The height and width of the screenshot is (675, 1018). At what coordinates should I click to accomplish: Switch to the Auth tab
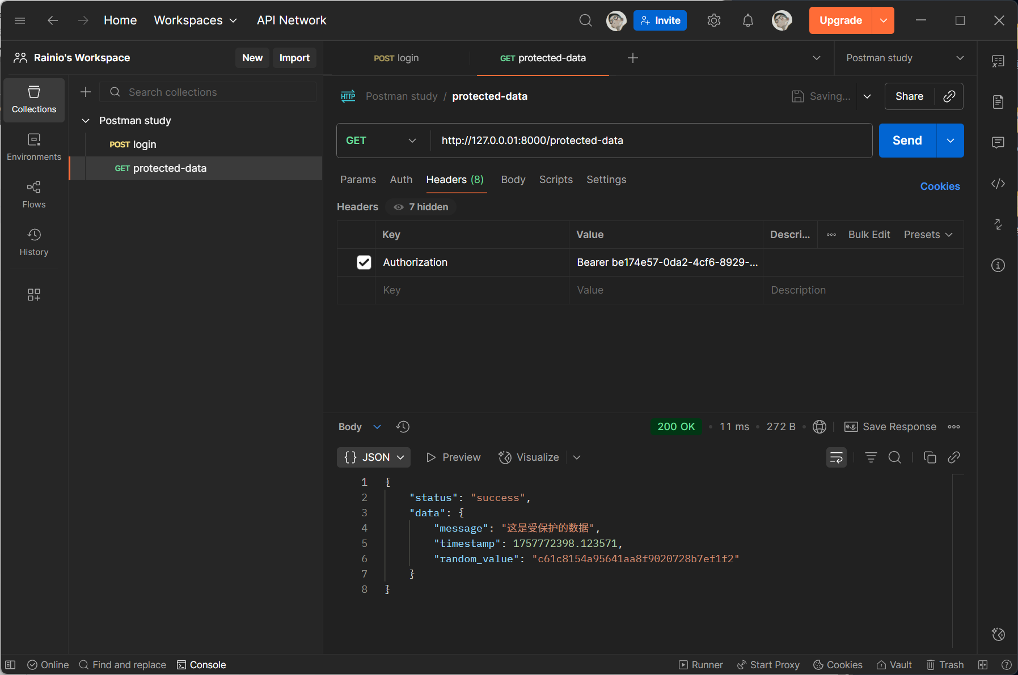click(401, 180)
